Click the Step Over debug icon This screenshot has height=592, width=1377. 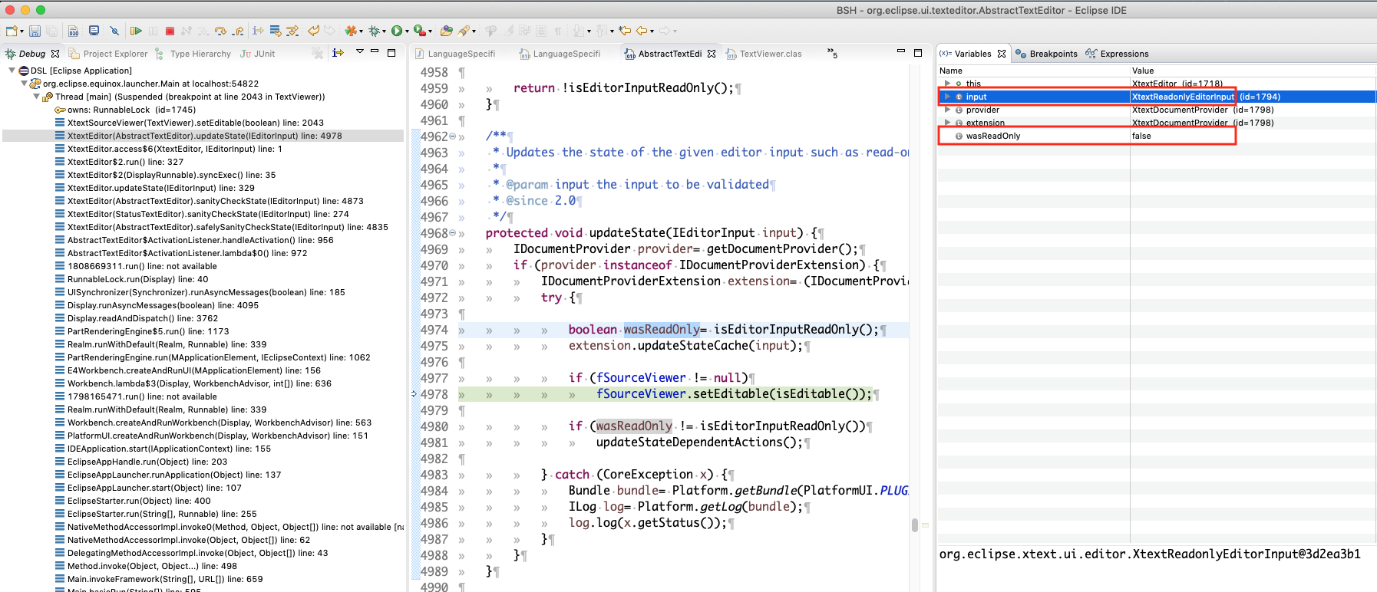(220, 31)
